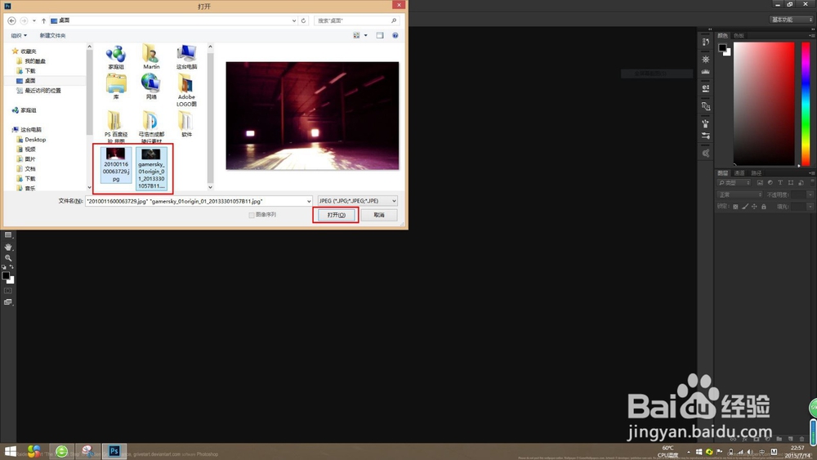The height and width of the screenshot is (460, 817).
Task: Filter layers by pixel layer type
Action: 760,183
